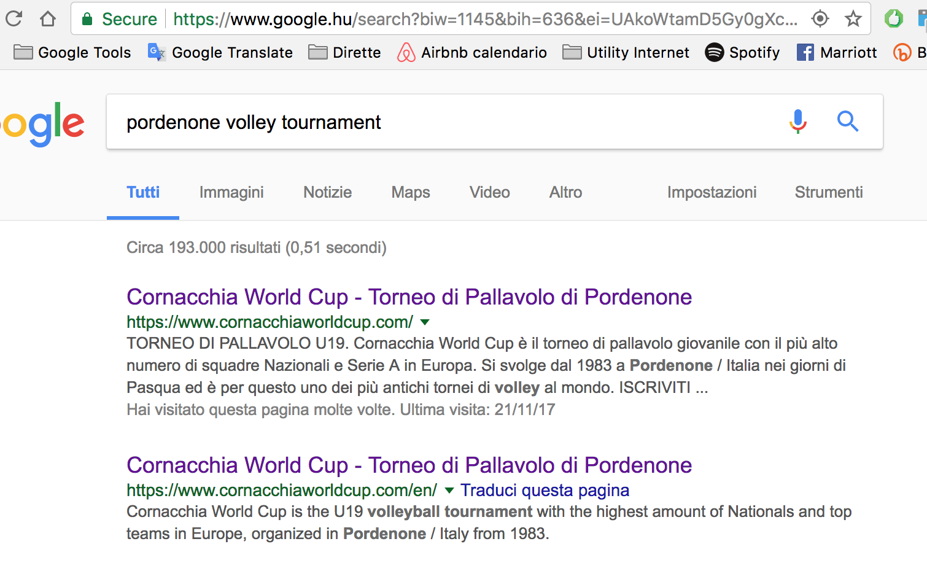Reload the page with the refresh icon
Viewport: 927px width, 571px height.
pos(14,19)
